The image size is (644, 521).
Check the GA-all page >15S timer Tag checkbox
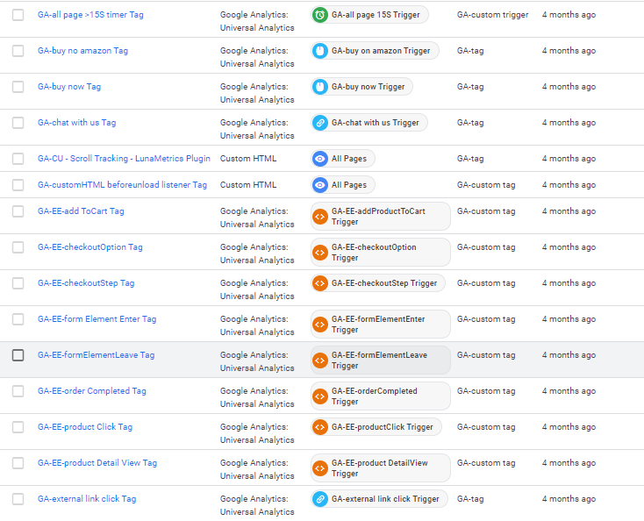(x=18, y=15)
